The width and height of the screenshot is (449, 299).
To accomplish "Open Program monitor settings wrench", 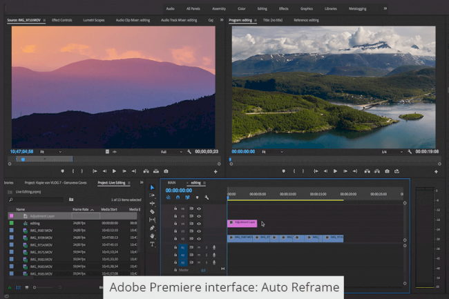I will (410, 152).
